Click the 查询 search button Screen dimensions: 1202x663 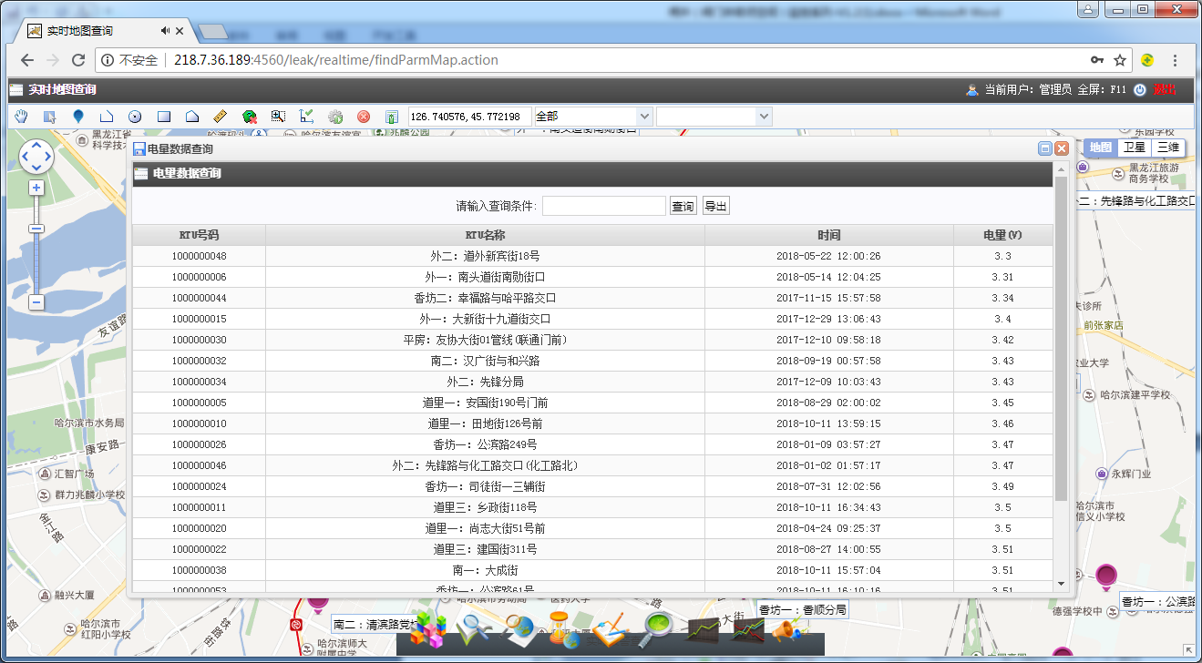coord(683,207)
